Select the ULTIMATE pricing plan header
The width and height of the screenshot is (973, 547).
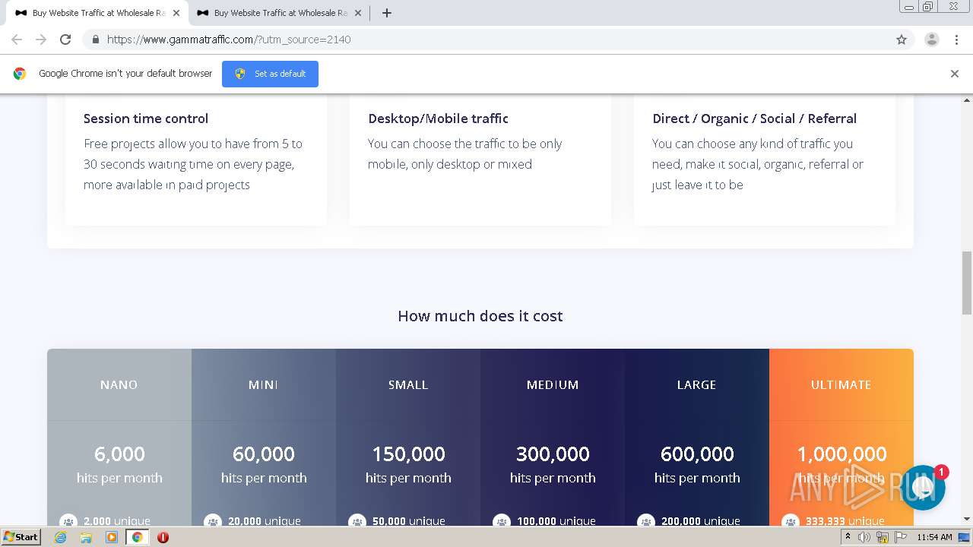841,385
